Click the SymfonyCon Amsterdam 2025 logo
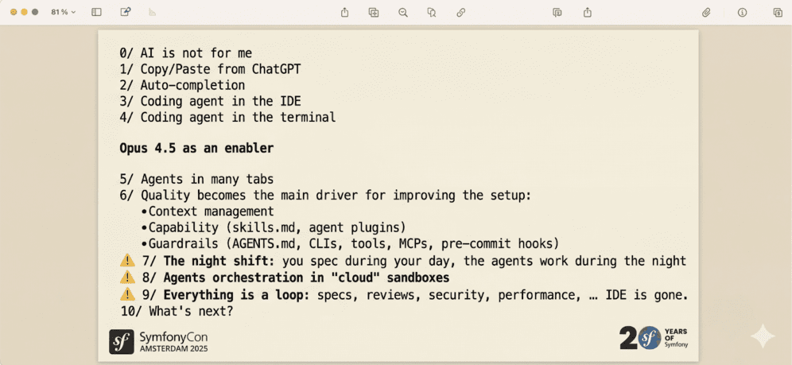This screenshot has height=365, width=792. [x=158, y=341]
